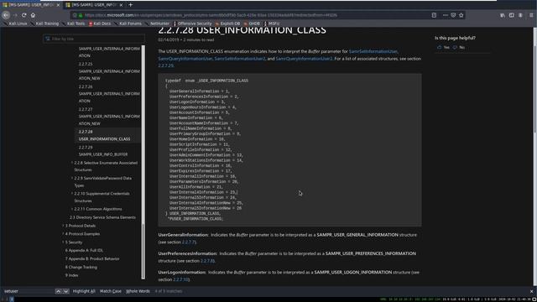Click the thumbs-down No feedback icon
This screenshot has height=302, width=537.
(455, 47)
